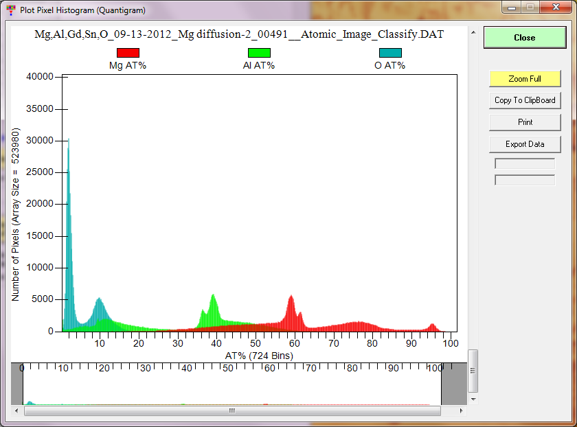
Task: Click the upper empty field below Export Data
Action: (525, 163)
